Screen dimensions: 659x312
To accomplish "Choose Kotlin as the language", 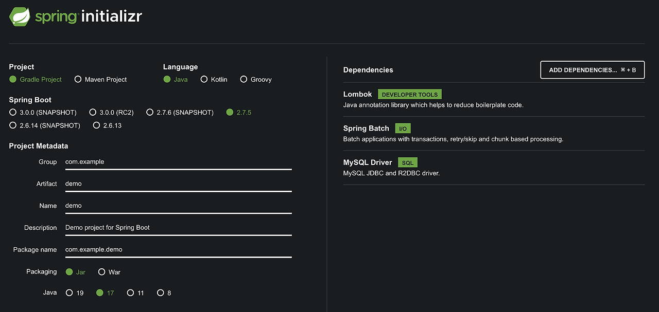I will [214, 79].
